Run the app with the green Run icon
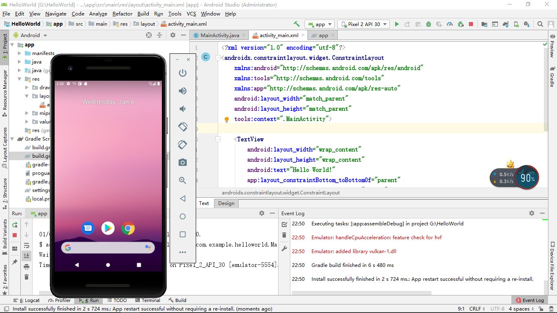 coord(397,24)
